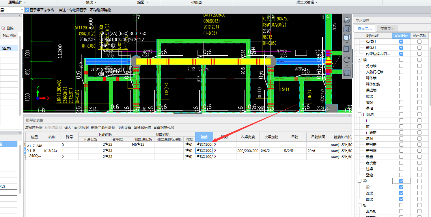This screenshot has height=217, width=431.
Task: Click 删除当前列数据 button
Action: pyautogui.click(x=103, y=128)
